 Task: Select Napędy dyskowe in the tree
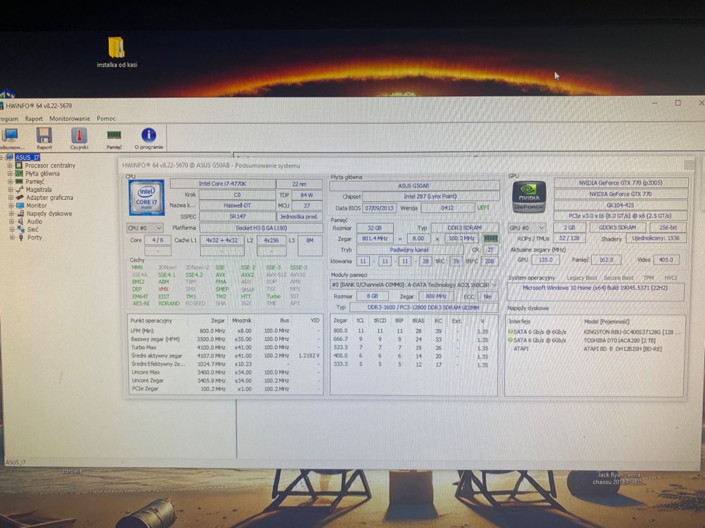49,214
